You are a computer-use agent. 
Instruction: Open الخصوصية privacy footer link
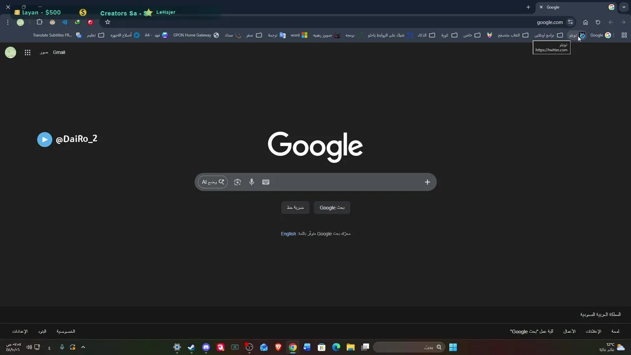pyautogui.click(x=66, y=331)
